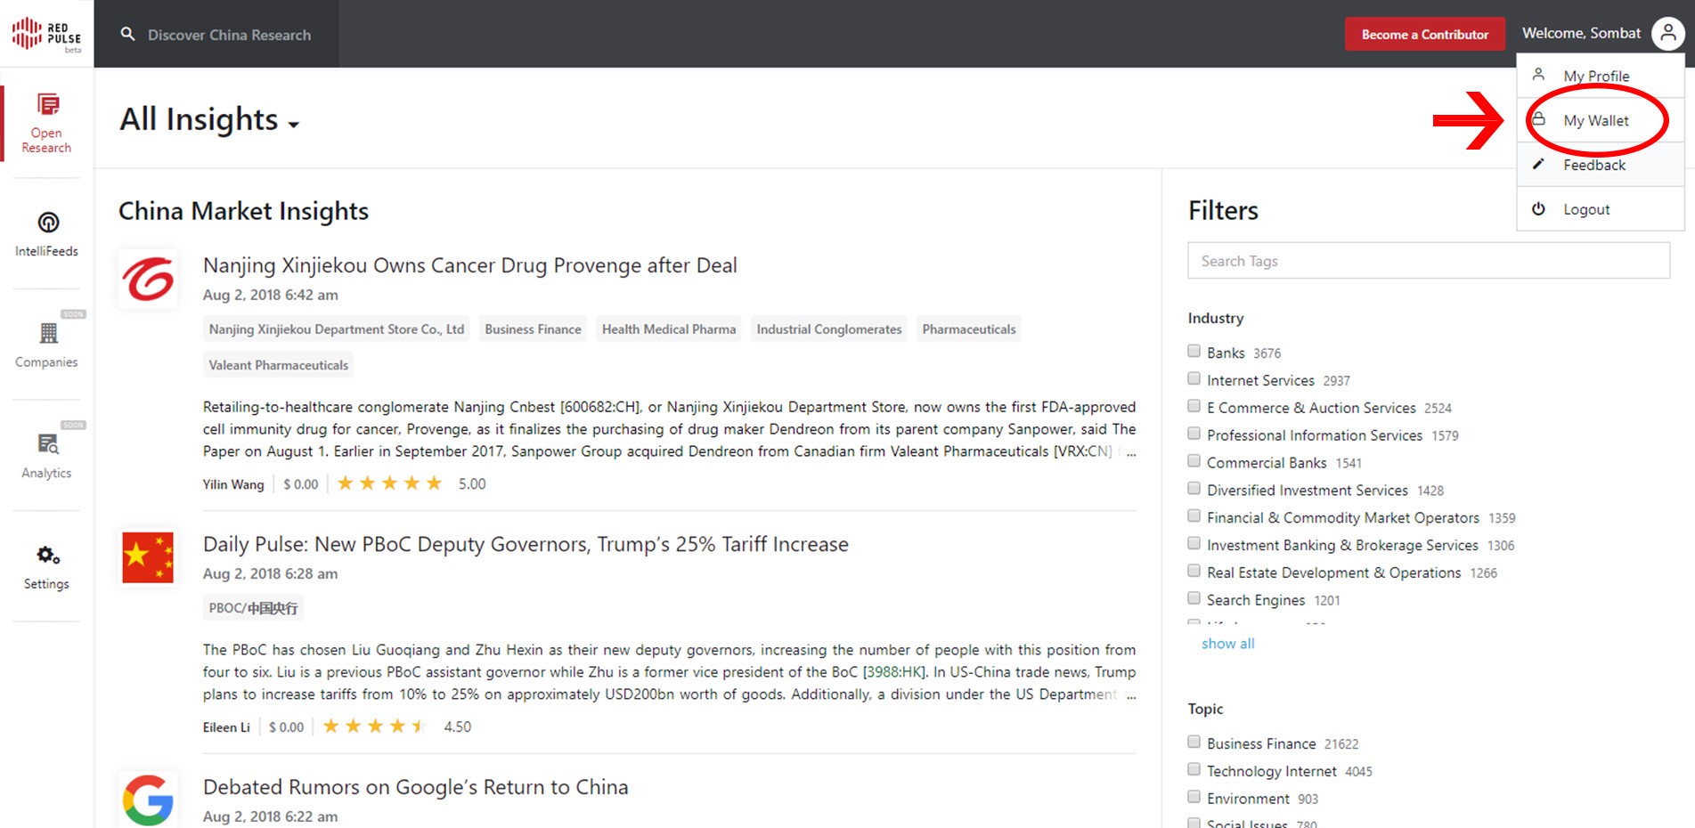Click the PBOC/中国央行 tag

coord(253,608)
